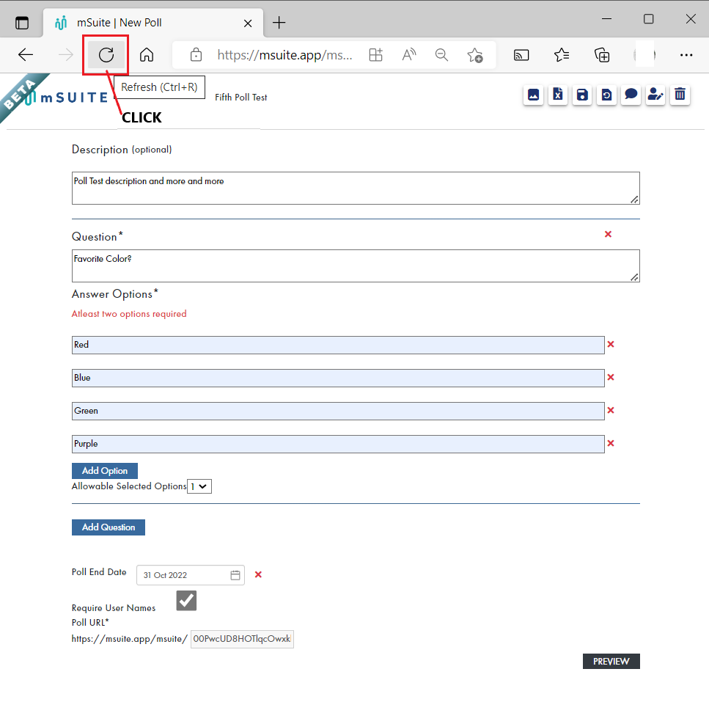Open the Allowable Selected Options dropdown
Viewport: 709px width, 702px height.
point(199,486)
